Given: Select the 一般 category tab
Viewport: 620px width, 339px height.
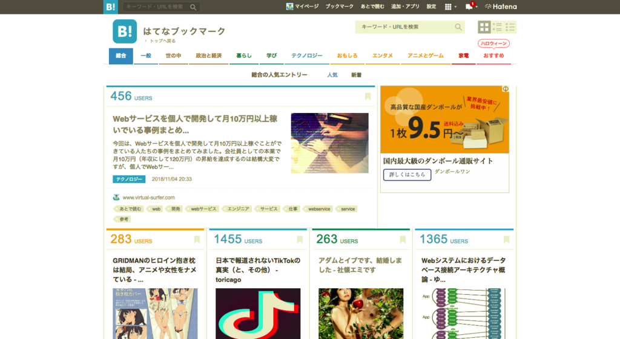Looking at the screenshot, I should 146,56.
